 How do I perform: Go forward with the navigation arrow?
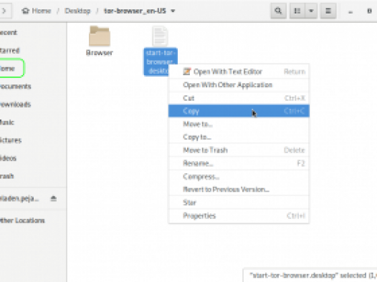click(4, 11)
